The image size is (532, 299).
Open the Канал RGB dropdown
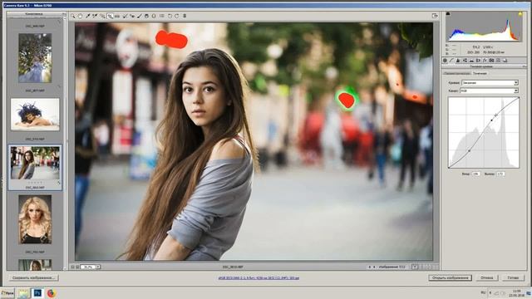489,91
